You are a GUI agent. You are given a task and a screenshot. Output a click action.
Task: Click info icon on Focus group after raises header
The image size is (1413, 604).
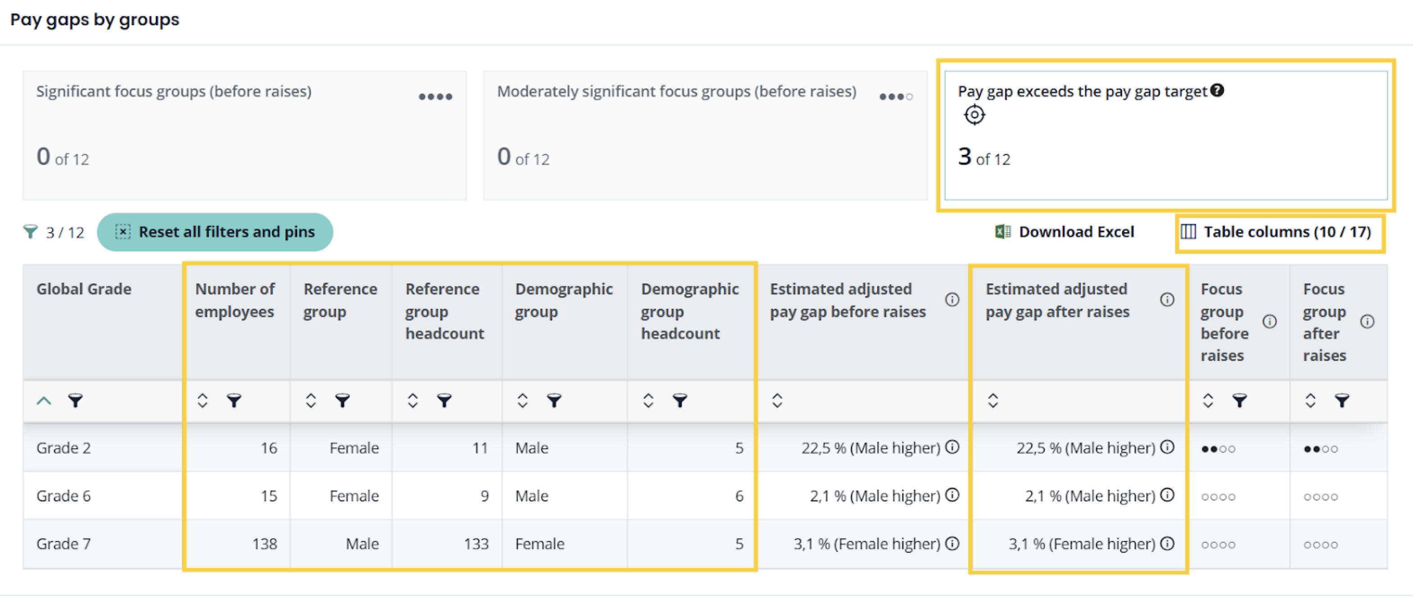(x=1368, y=322)
